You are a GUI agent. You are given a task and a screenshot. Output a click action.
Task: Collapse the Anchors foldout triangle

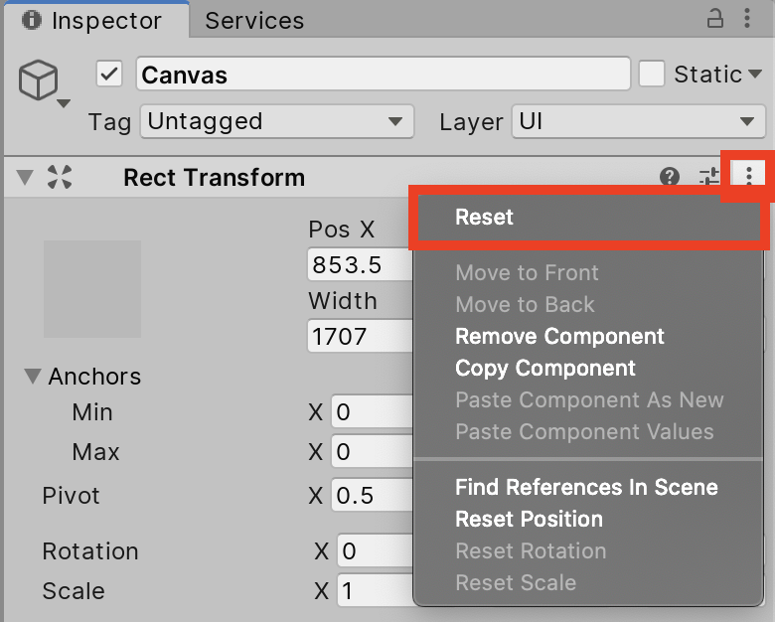33,377
